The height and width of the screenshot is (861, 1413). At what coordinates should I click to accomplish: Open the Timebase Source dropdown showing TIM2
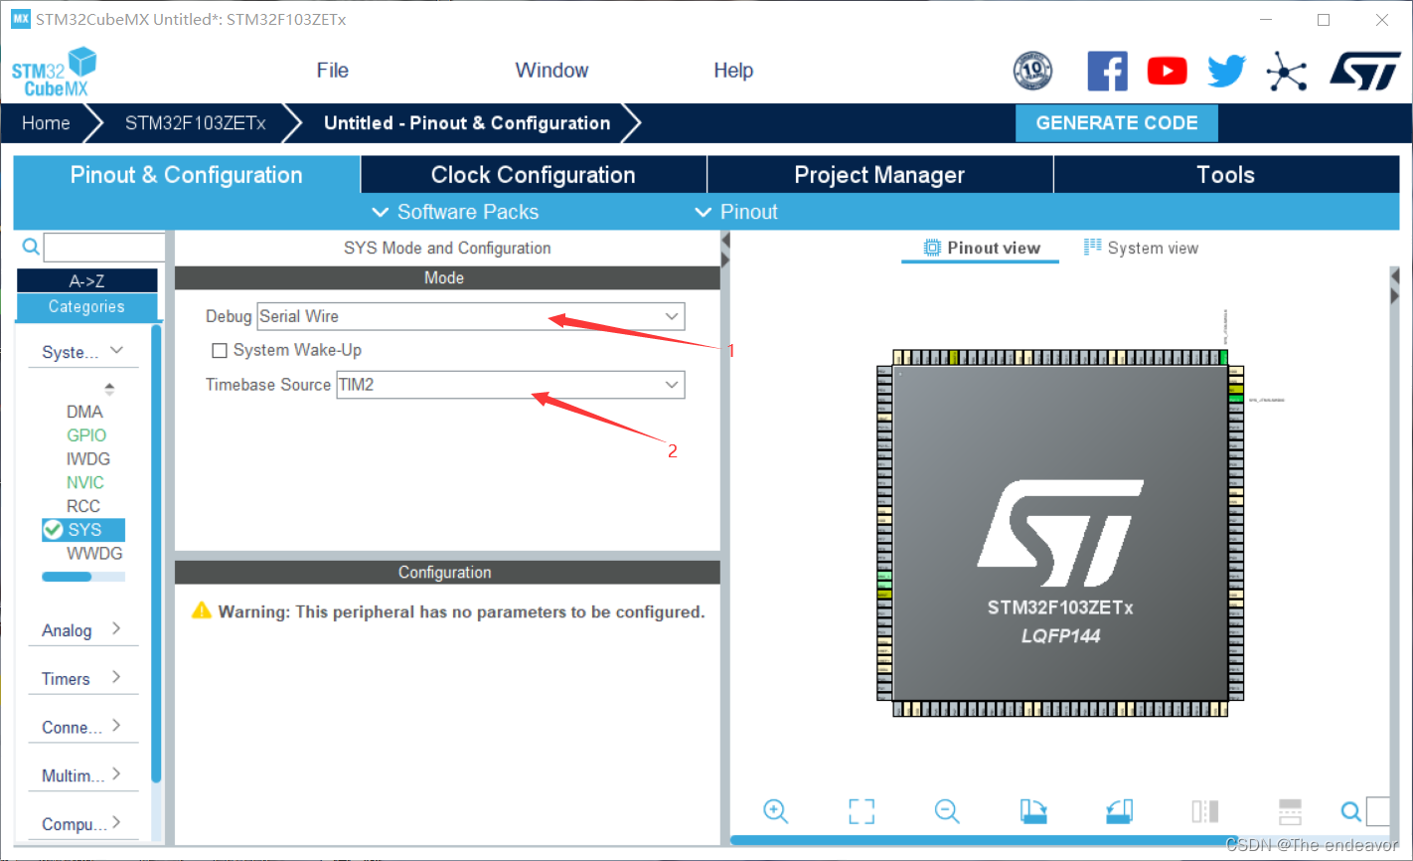point(511,385)
